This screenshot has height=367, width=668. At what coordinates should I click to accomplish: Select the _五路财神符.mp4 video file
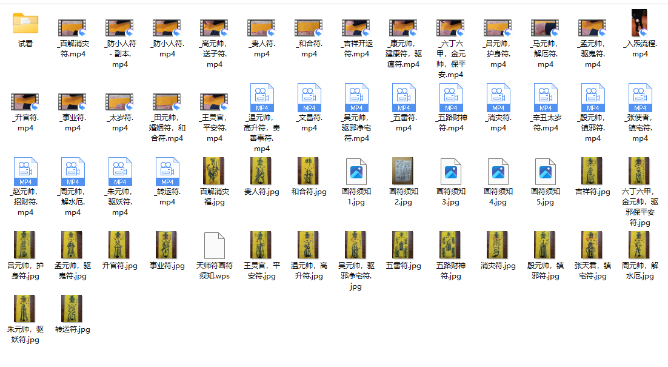coord(451,98)
